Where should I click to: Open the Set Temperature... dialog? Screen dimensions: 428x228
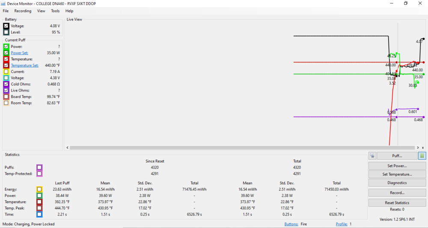tap(397, 174)
